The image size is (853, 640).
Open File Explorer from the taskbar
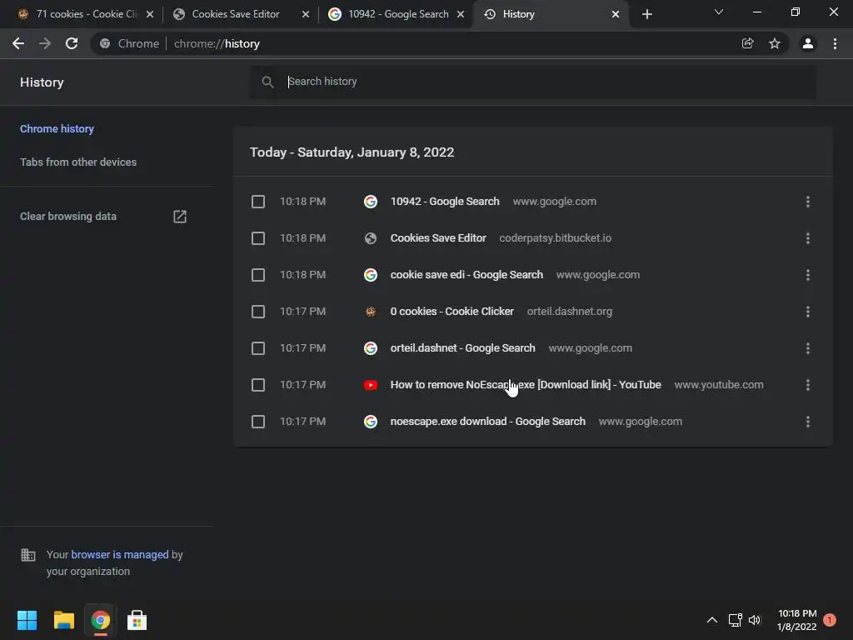(x=63, y=620)
